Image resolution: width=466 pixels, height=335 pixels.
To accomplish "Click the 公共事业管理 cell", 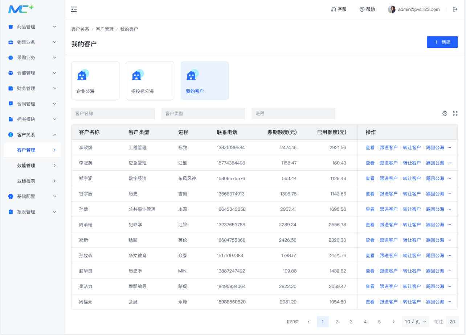I will point(142,209).
